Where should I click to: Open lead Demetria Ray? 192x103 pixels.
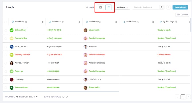(x=21, y=38)
